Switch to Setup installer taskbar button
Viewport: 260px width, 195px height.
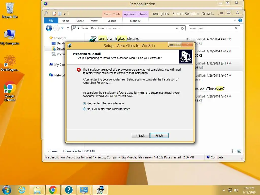point(100,190)
